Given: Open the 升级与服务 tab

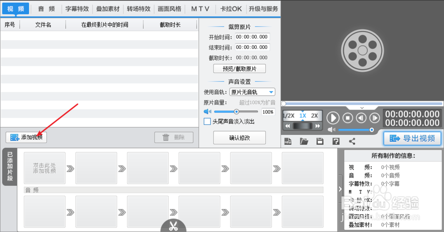Looking at the screenshot, I should pos(263,9).
